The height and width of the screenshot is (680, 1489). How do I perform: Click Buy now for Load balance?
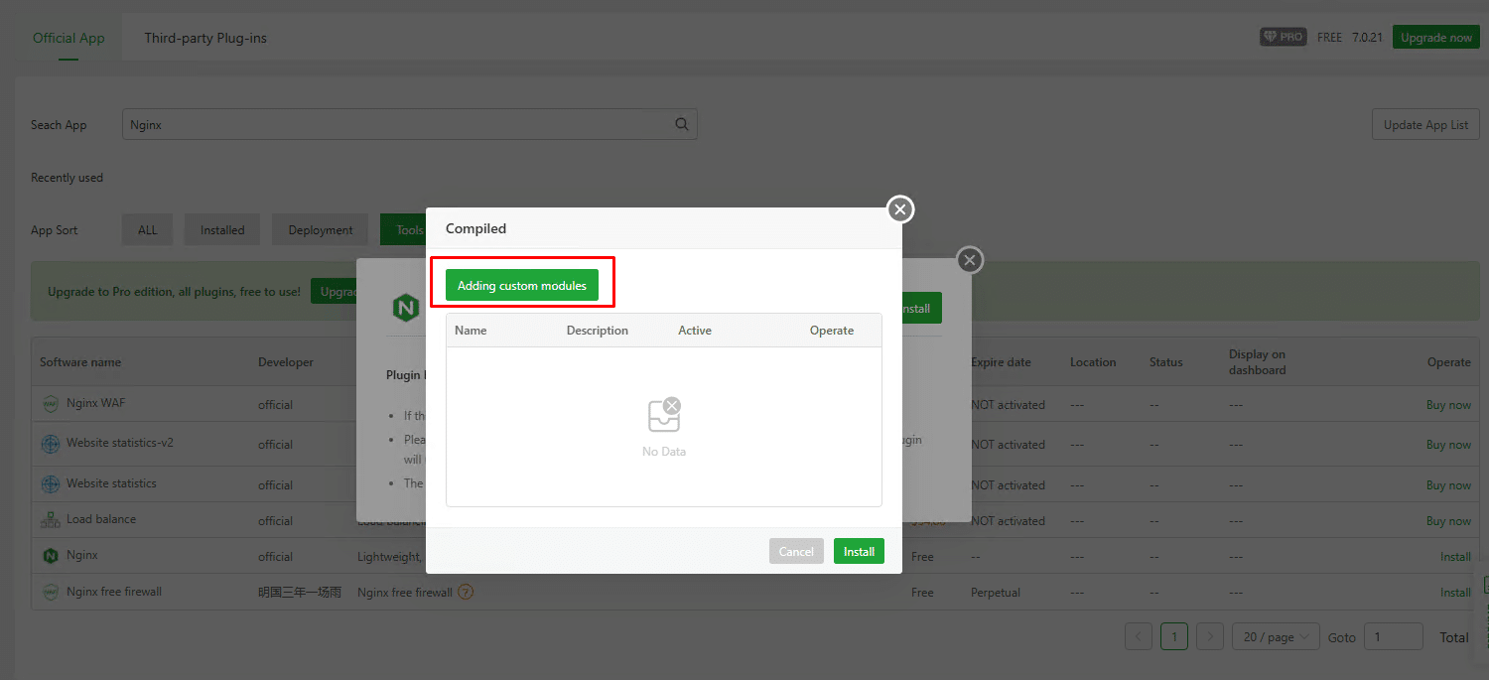coord(1448,521)
